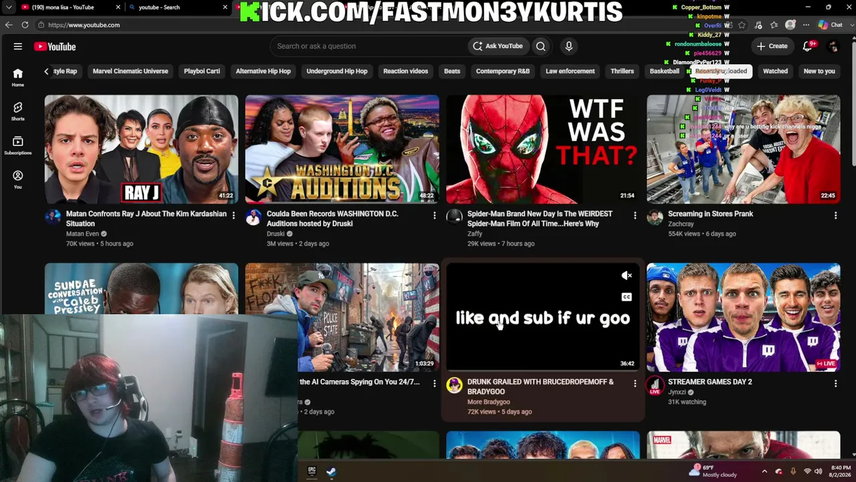Close the youtube - Search tab
856x482 pixels.
click(x=225, y=7)
